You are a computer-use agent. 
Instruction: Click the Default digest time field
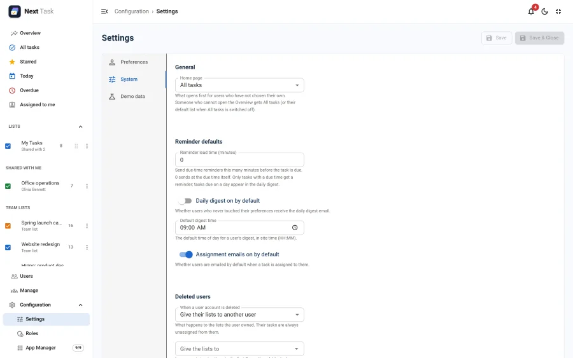(x=239, y=228)
